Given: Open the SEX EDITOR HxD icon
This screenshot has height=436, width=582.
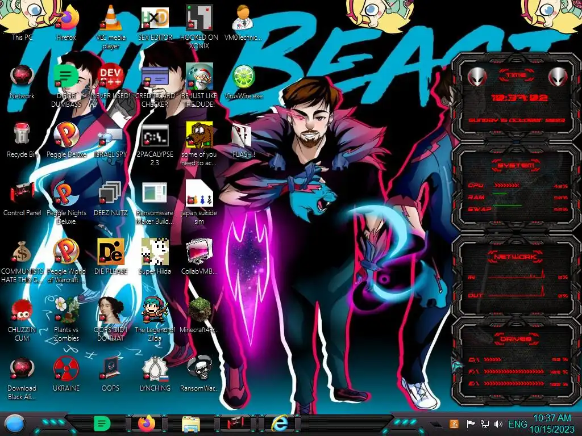Looking at the screenshot, I should tap(155, 23).
